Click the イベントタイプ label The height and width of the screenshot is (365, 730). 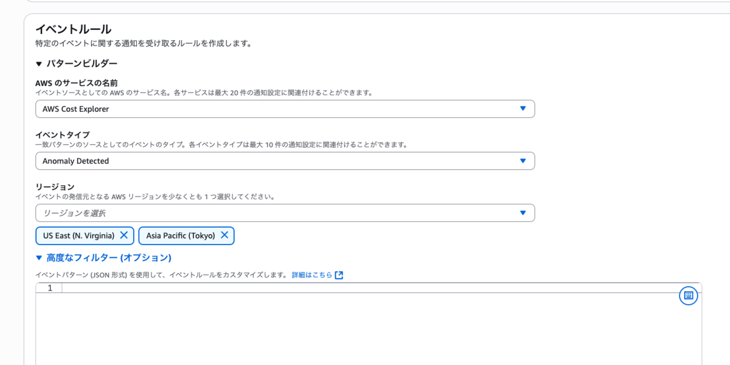(63, 135)
